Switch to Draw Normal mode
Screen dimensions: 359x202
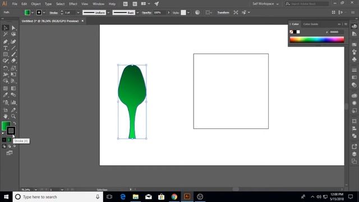(x=4, y=146)
